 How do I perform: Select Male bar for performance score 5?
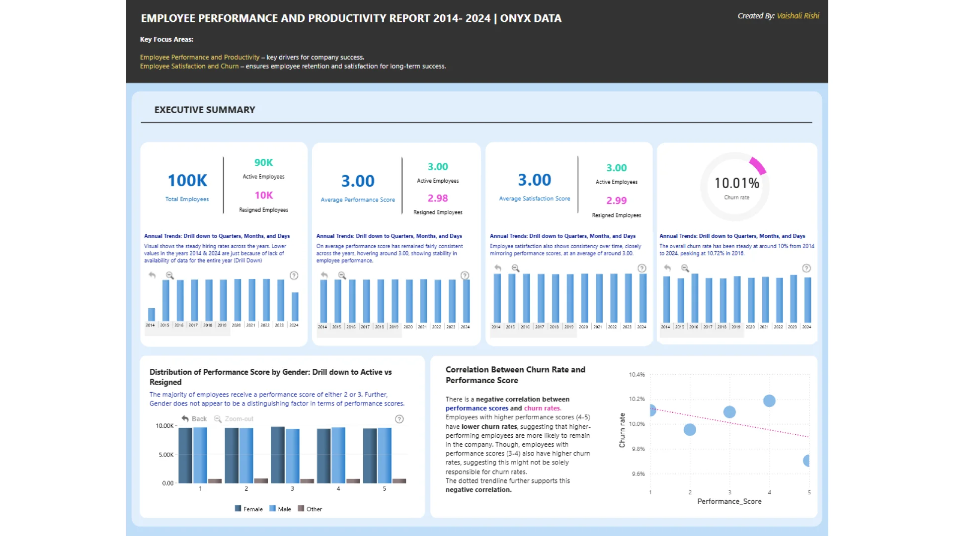(385, 455)
